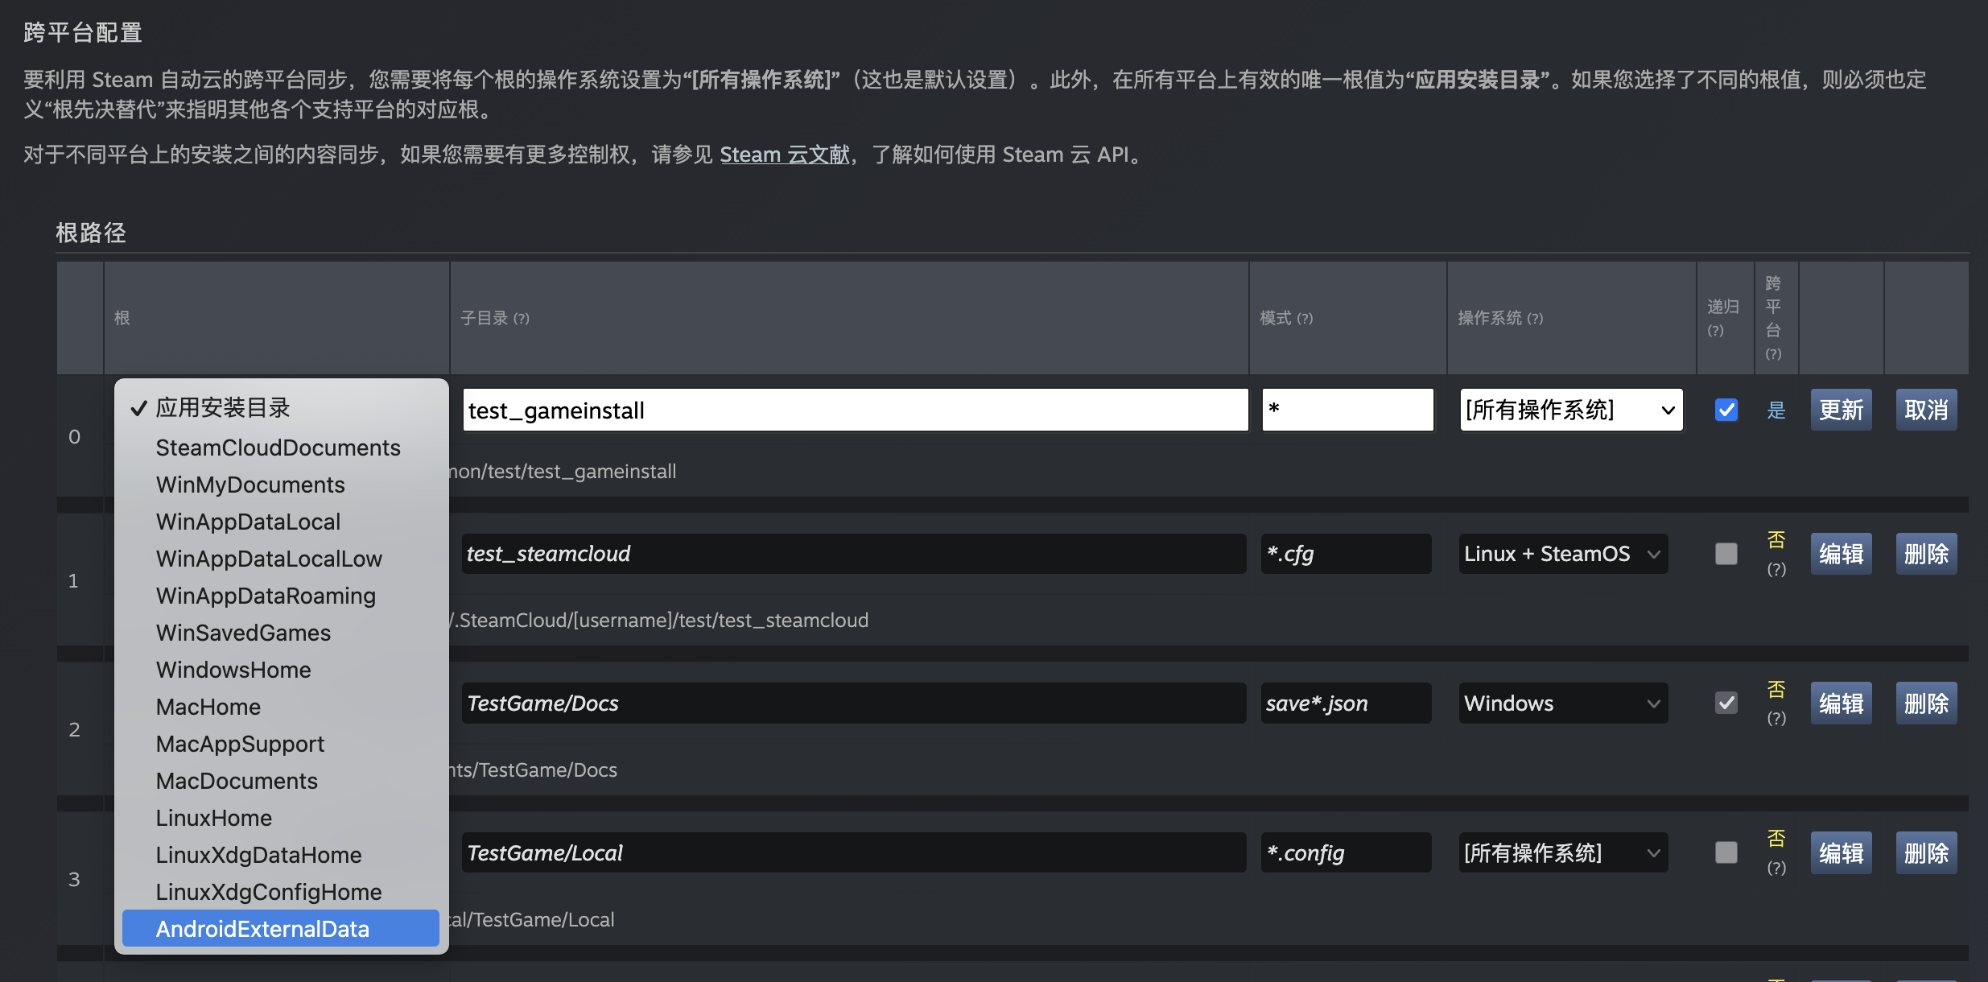This screenshot has height=982, width=1988.
Task: Open the Windows operating system dropdown
Action: point(1563,703)
